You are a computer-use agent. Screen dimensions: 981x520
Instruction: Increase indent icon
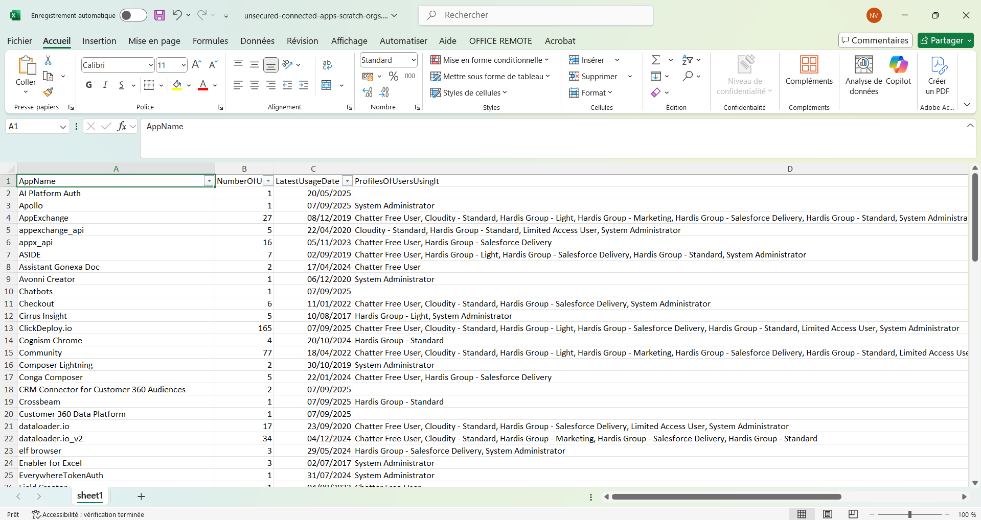tap(304, 85)
